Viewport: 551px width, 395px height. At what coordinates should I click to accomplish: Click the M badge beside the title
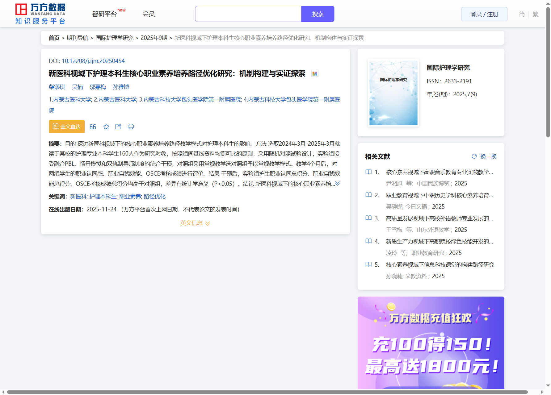314,74
